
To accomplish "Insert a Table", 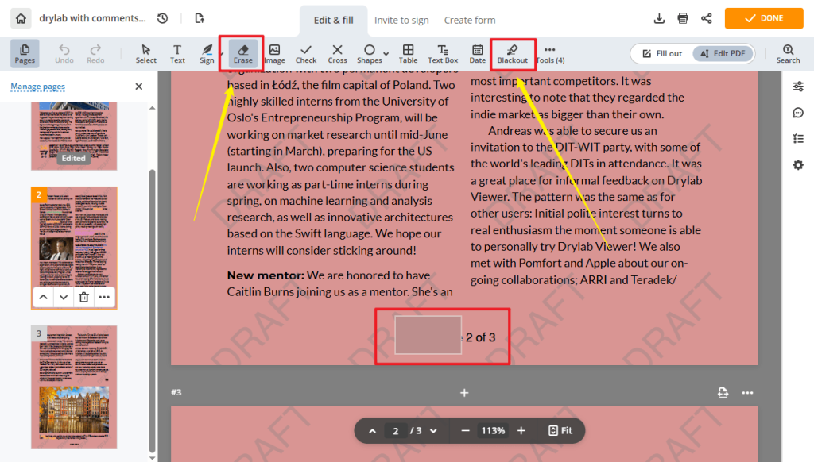I will (408, 53).
